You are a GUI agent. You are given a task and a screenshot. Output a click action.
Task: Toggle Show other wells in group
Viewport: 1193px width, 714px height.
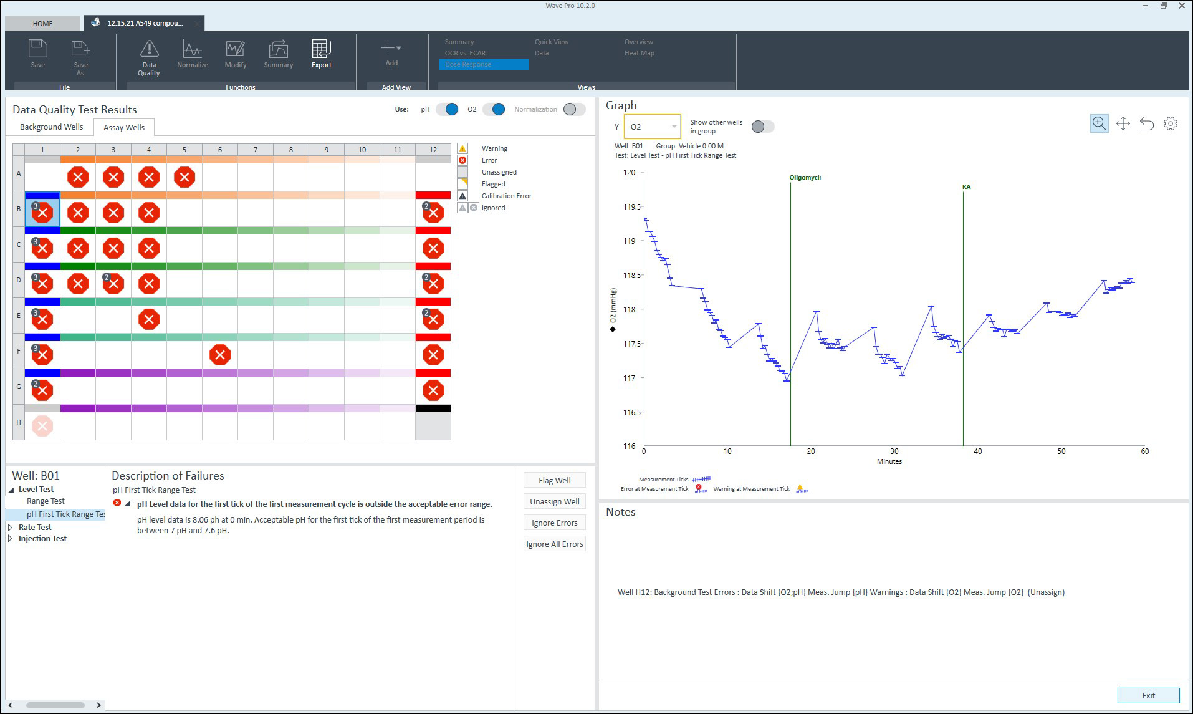[763, 127]
